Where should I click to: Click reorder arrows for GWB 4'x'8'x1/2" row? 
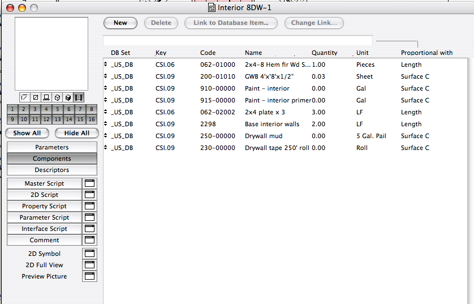[x=106, y=76]
